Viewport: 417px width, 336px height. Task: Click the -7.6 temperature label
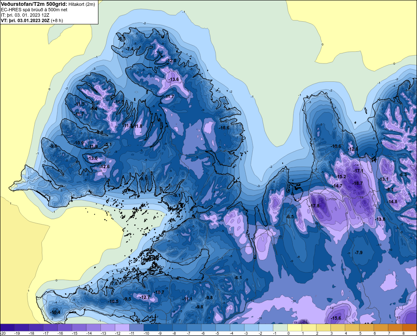point(114,283)
